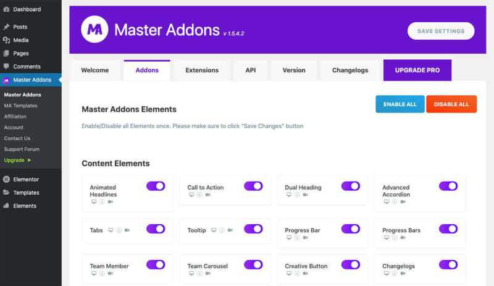Open the Animated Headlines demo monitor icon

click(x=94, y=202)
